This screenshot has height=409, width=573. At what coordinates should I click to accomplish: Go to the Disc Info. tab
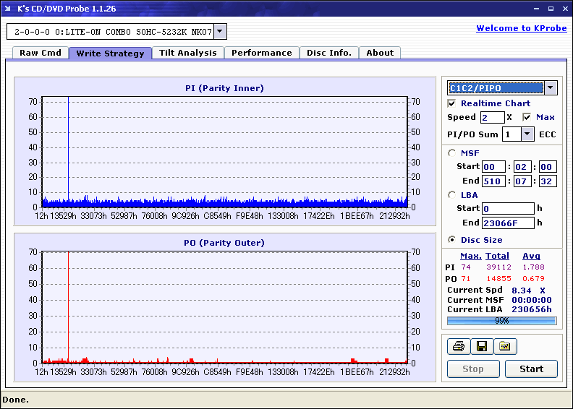pos(329,53)
